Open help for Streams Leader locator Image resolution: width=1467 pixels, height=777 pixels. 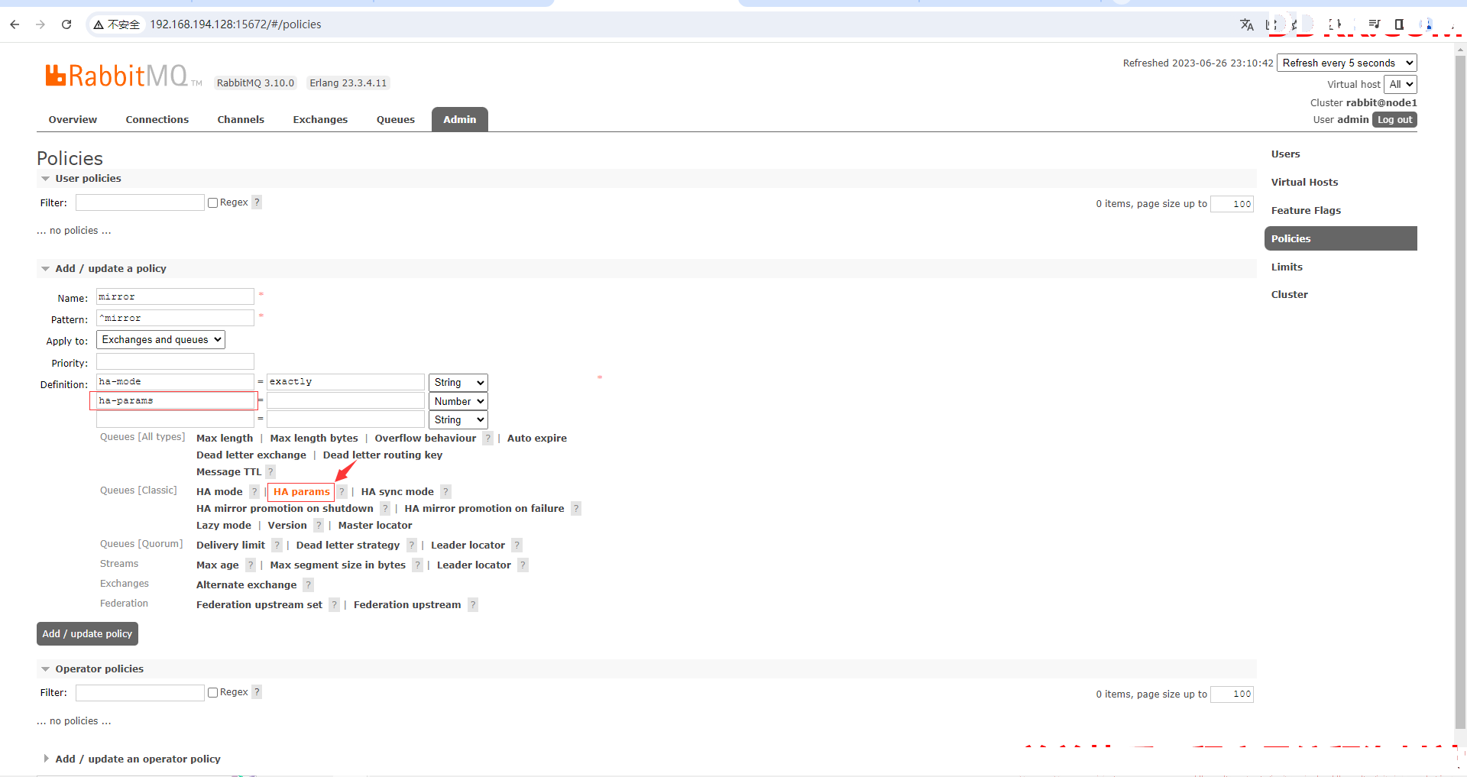click(523, 565)
